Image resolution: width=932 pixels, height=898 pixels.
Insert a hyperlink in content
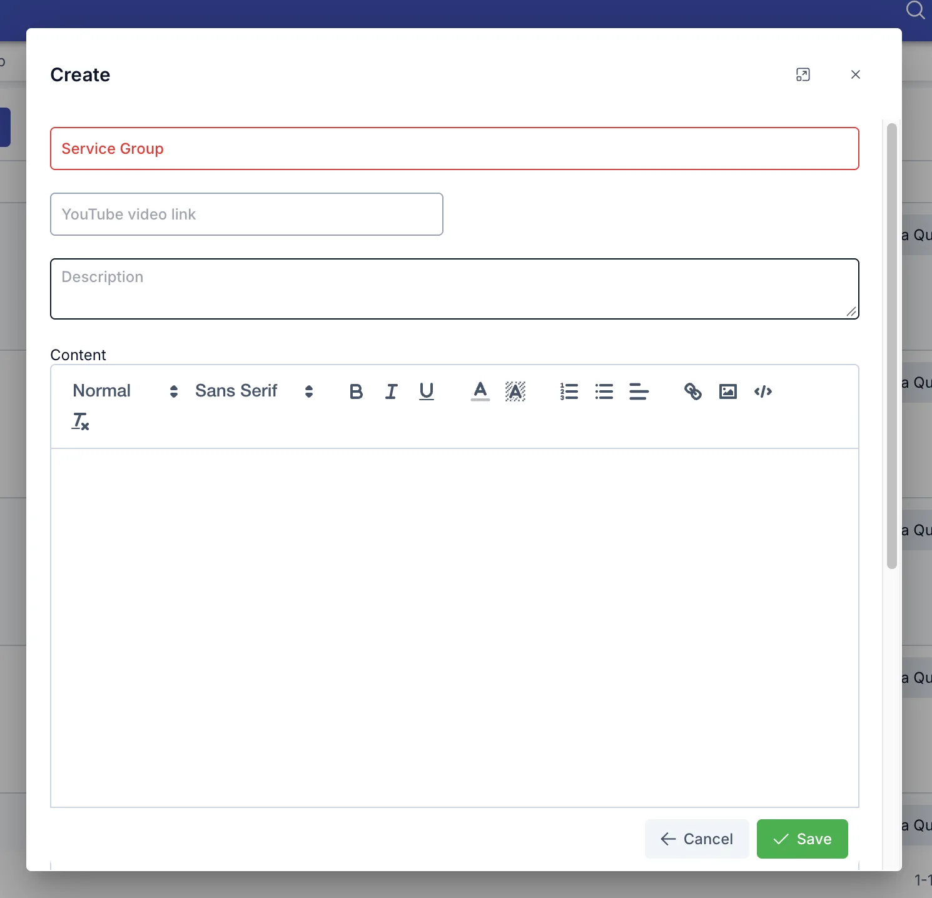[x=692, y=391]
